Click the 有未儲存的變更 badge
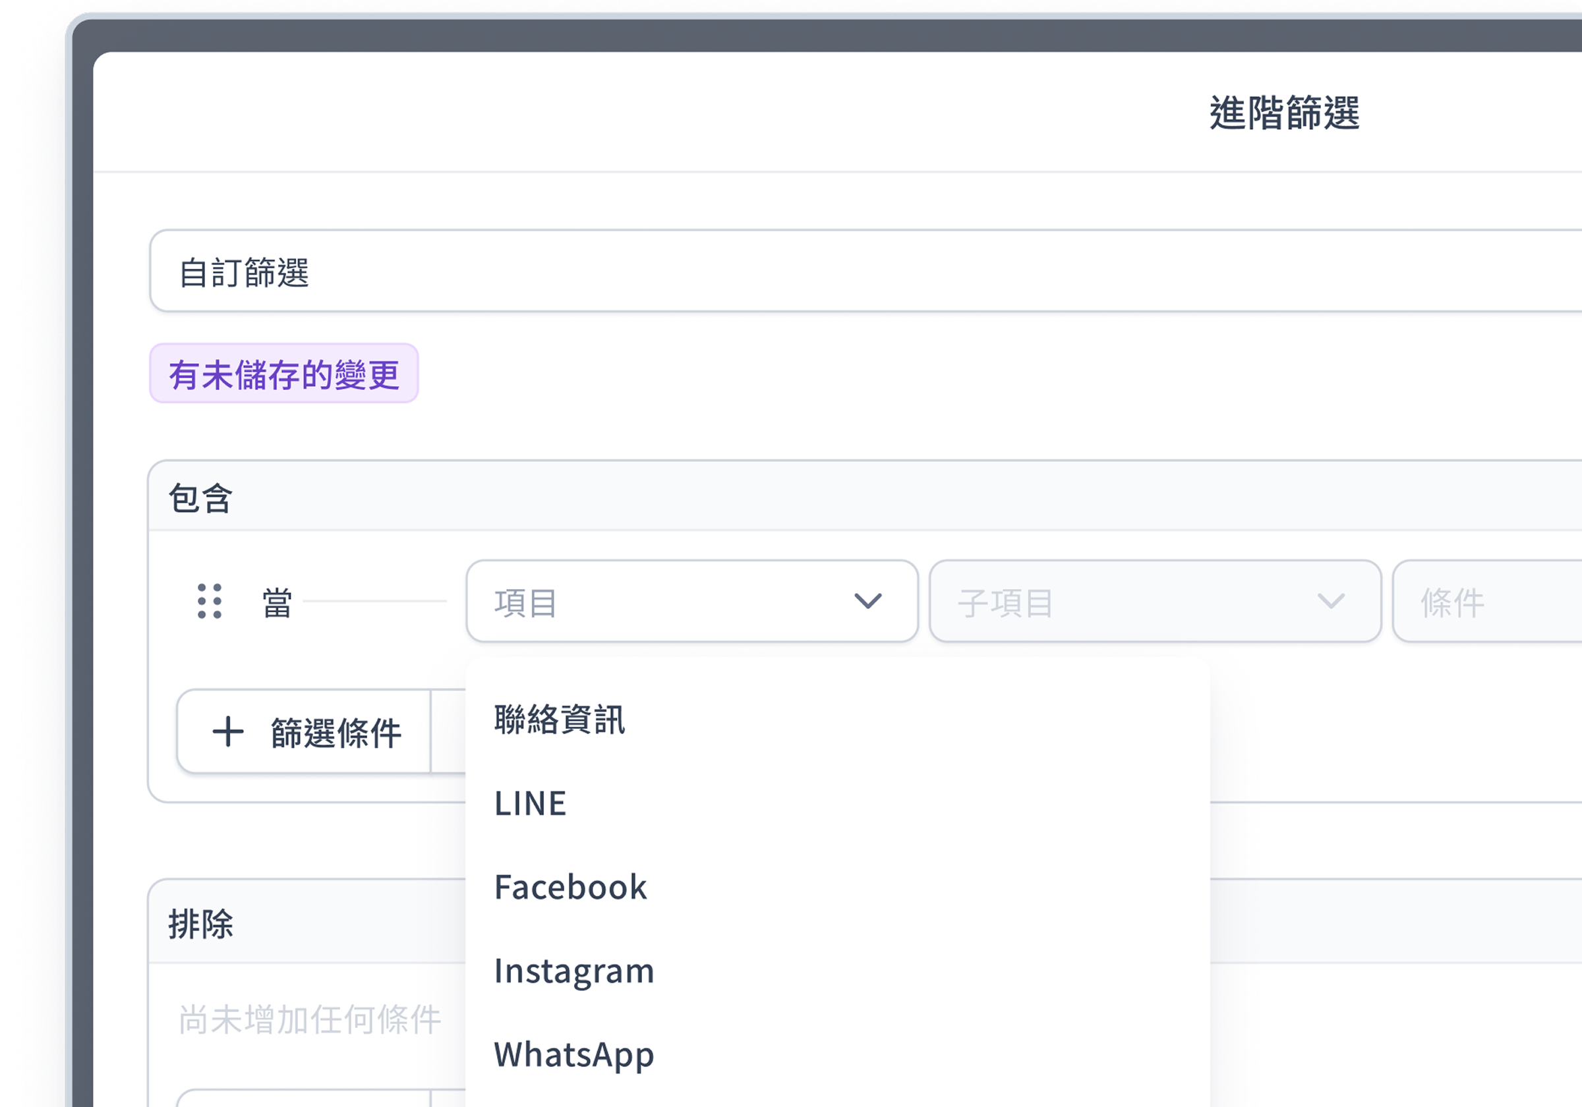 point(283,373)
